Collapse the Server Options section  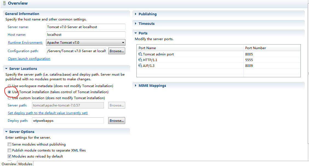tap(6, 132)
